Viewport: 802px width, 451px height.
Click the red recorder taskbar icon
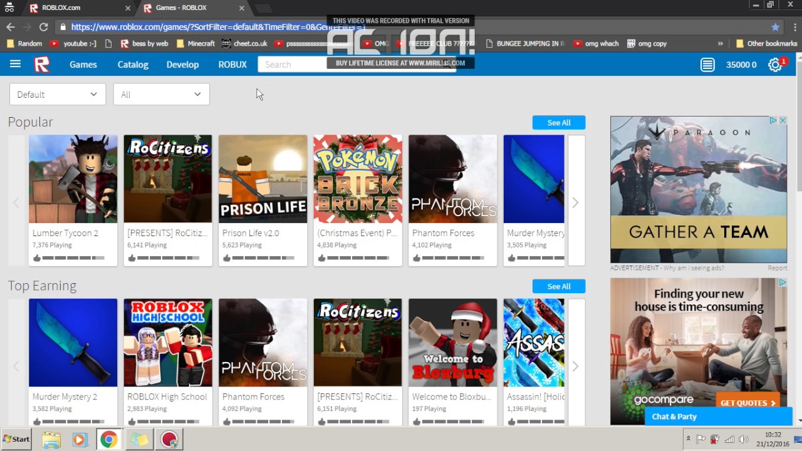(169, 439)
